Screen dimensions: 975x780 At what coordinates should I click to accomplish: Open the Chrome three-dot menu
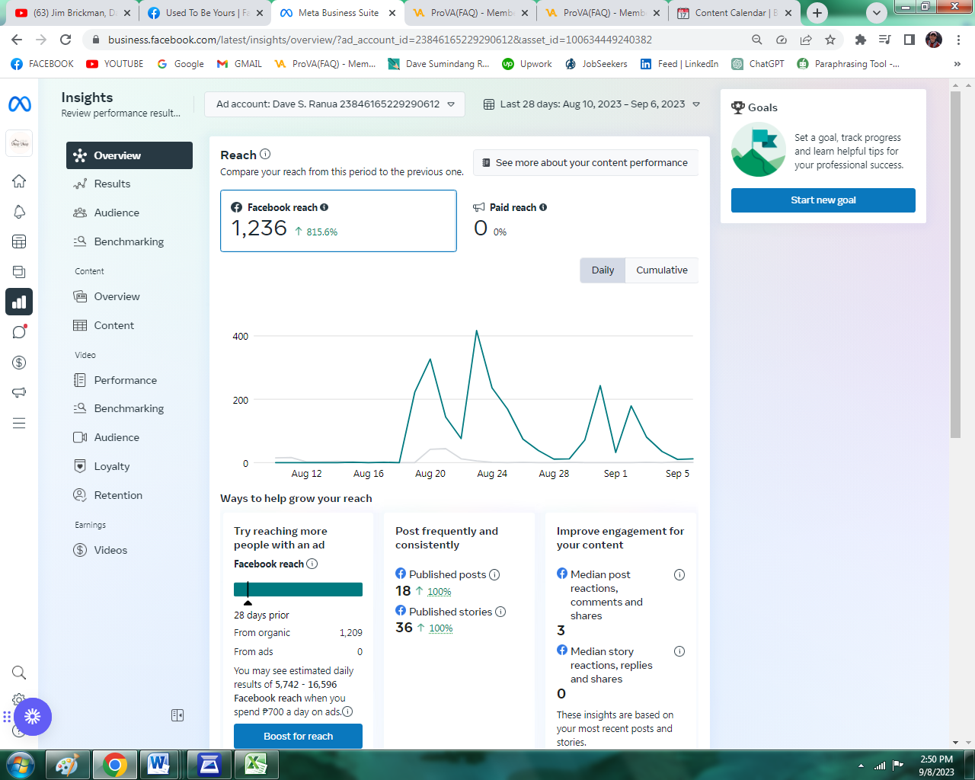coord(958,40)
